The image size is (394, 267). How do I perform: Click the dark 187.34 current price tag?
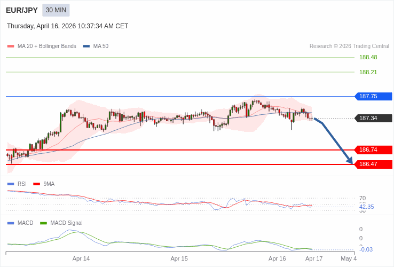373,119
